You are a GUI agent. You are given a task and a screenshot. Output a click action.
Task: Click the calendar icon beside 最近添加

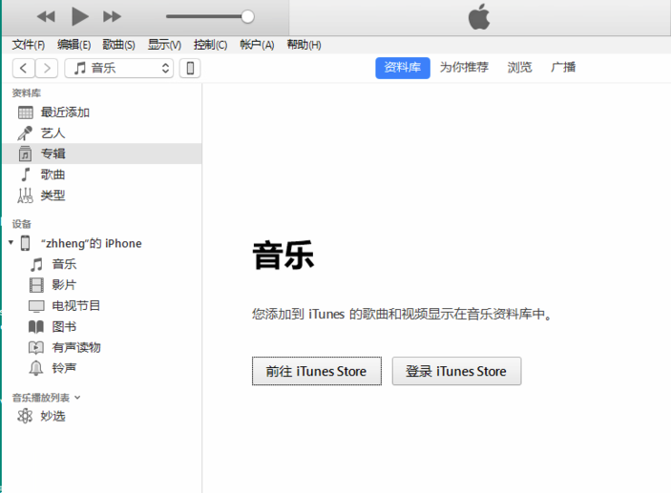pyautogui.click(x=25, y=113)
